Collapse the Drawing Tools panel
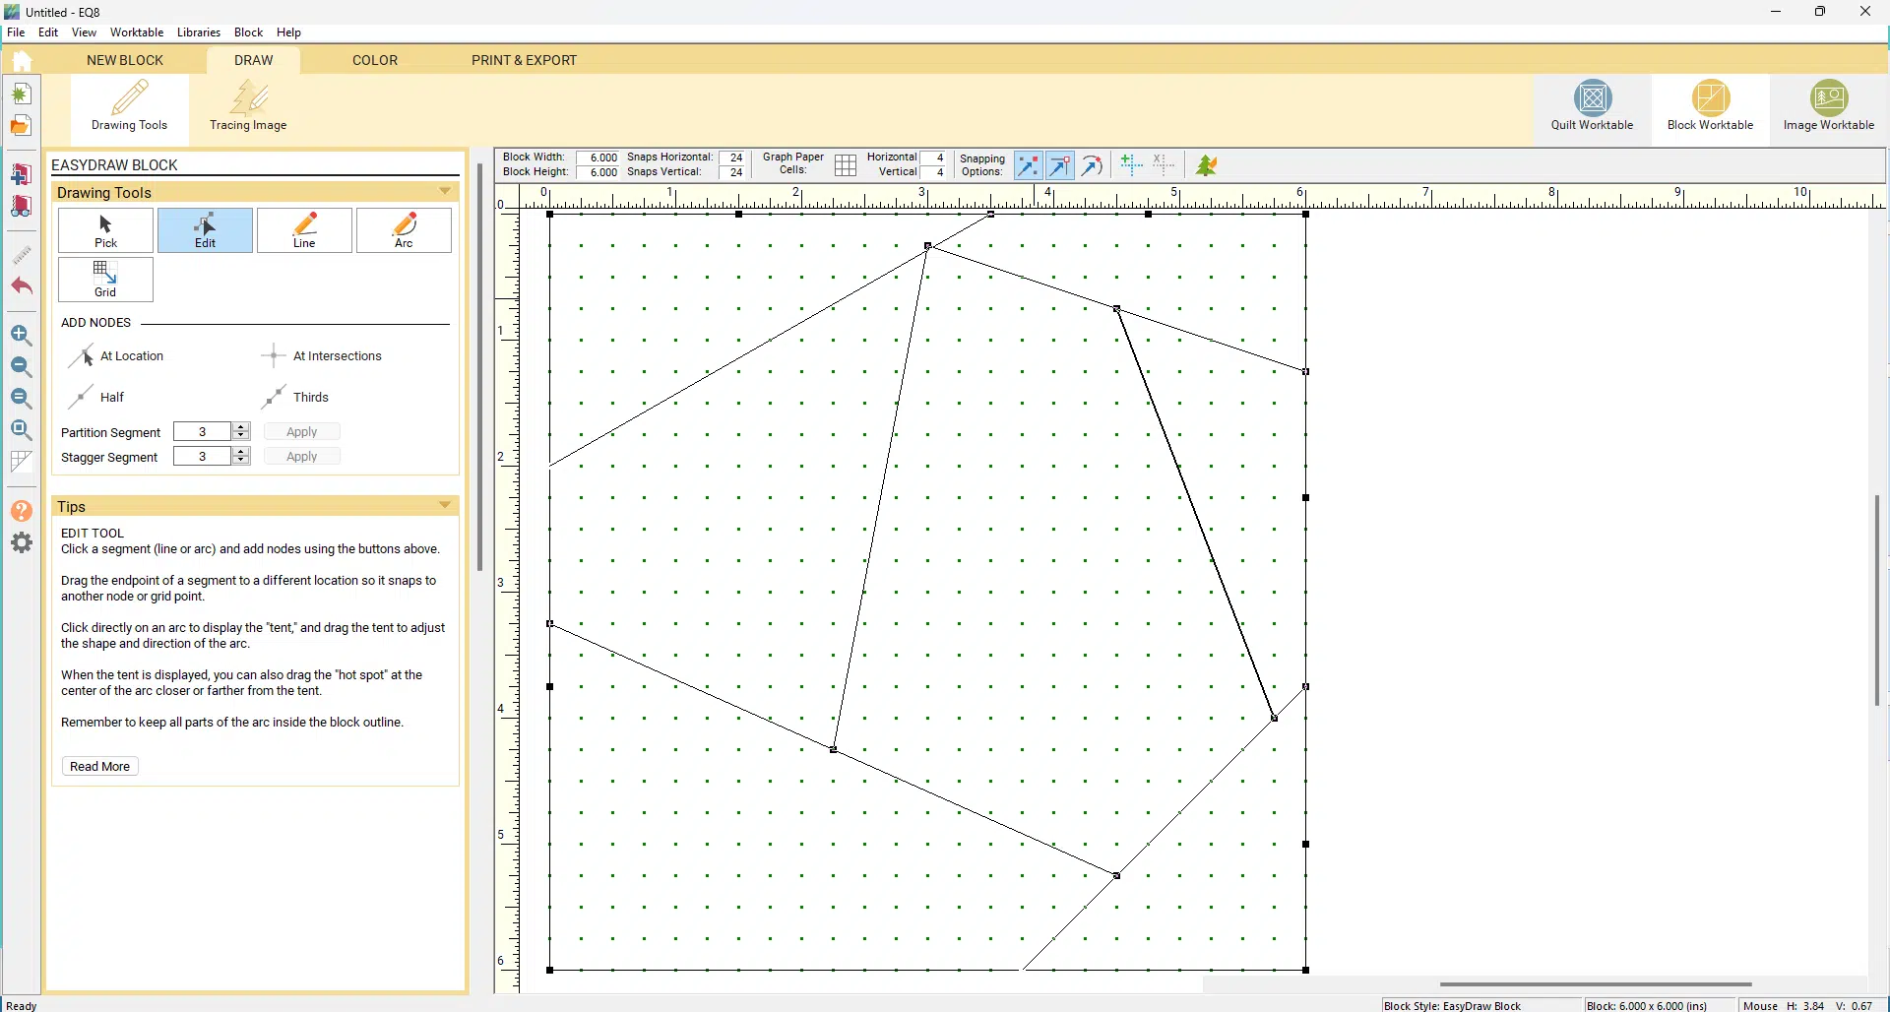The height and width of the screenshot is (1012, 1890). tap(445, 192)
